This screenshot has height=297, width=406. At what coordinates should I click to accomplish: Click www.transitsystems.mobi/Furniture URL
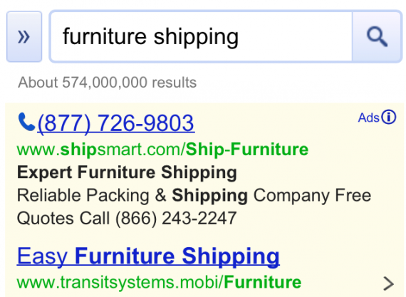click(160, 282)
